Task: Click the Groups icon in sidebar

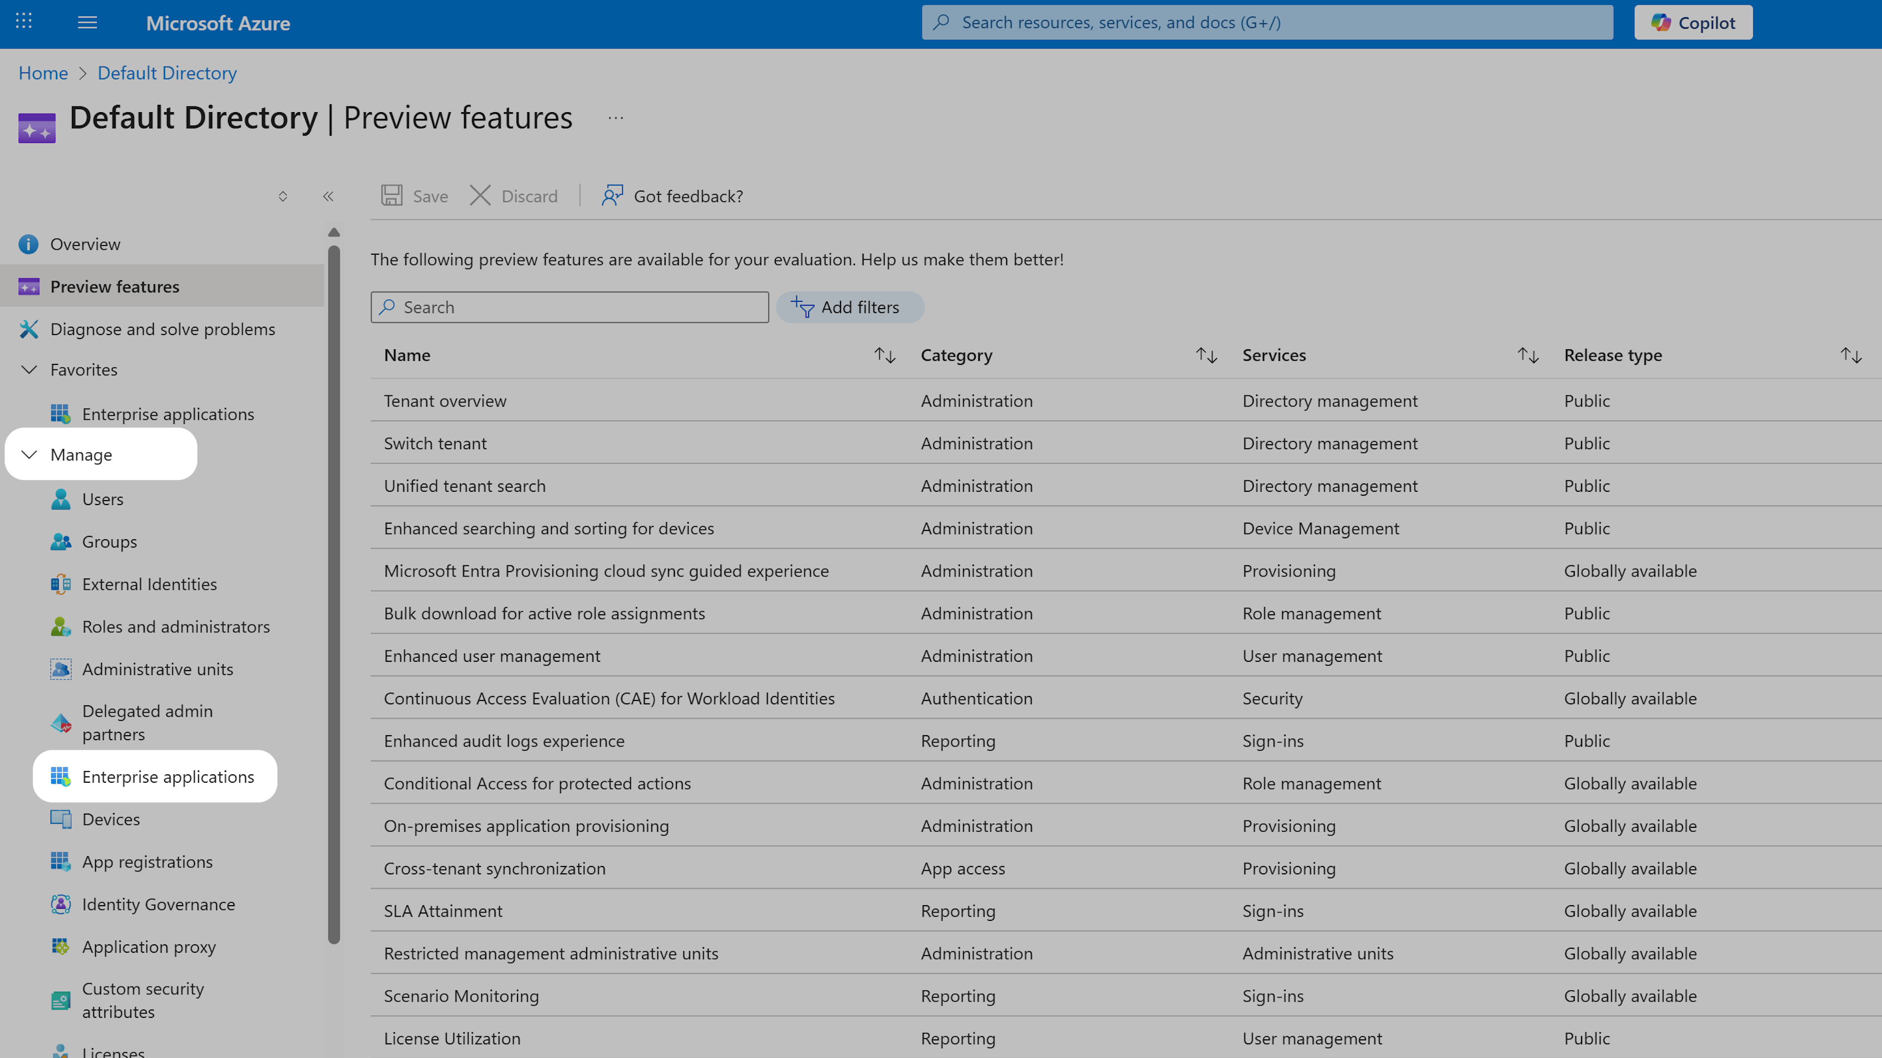Action: click(61, 542)
